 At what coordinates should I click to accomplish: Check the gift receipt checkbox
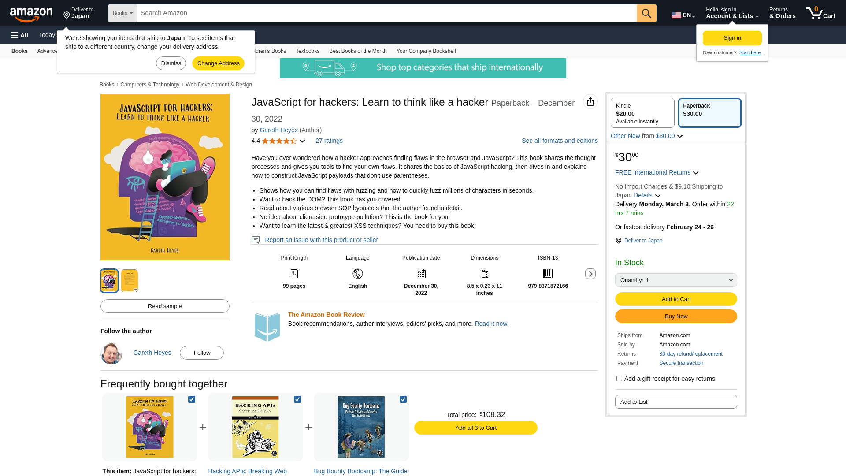619,378
